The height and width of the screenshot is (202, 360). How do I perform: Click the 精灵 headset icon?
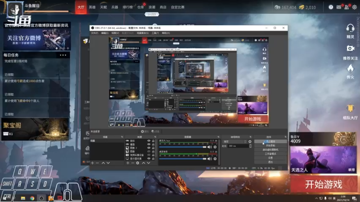click(x=350, y=29)
